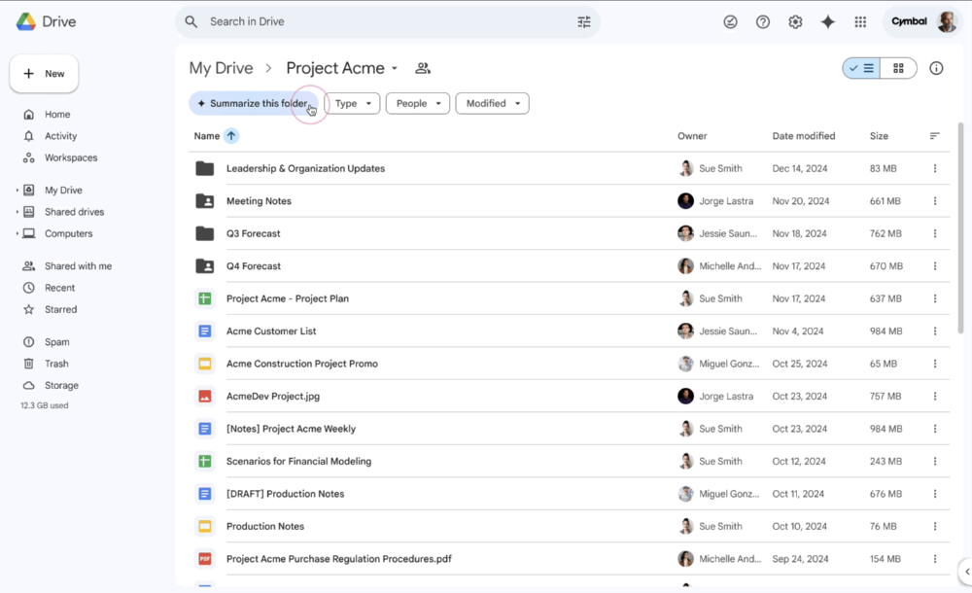This screenshot has height=593, width=972.
Task: Open the Type filter dropdown
Action: coord(352,104)
